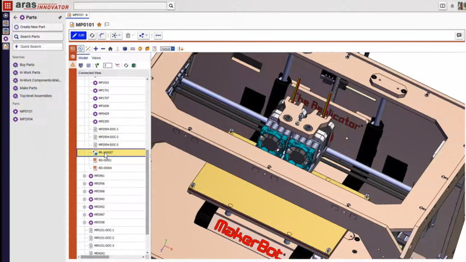Screen dimensions: 466x262
Task: Click the orange box section icon
Action: point(147,49)
